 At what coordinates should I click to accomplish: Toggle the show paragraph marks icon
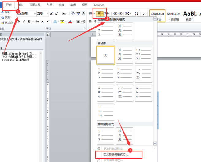point(144,13)
